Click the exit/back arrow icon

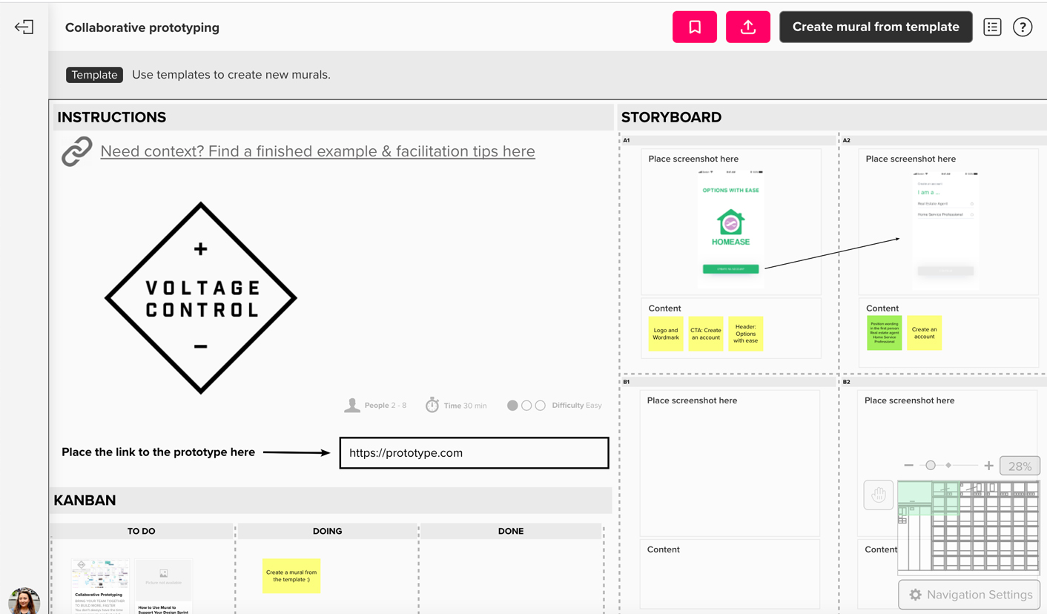tap(24, 27)
